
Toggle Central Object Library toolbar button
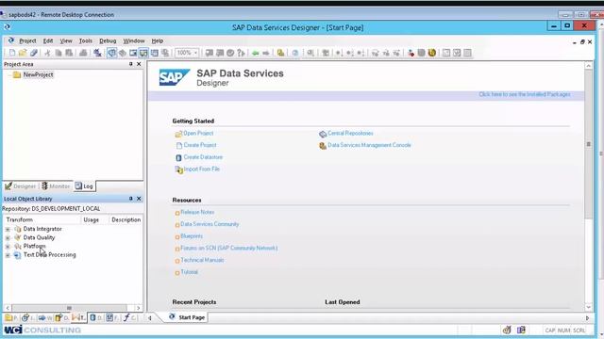pyautogui.click(x=122, y=53)
